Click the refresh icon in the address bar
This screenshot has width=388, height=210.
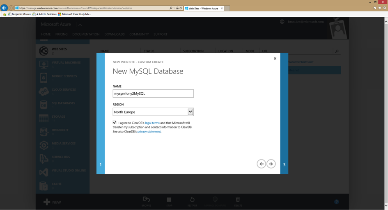[181, 8]
